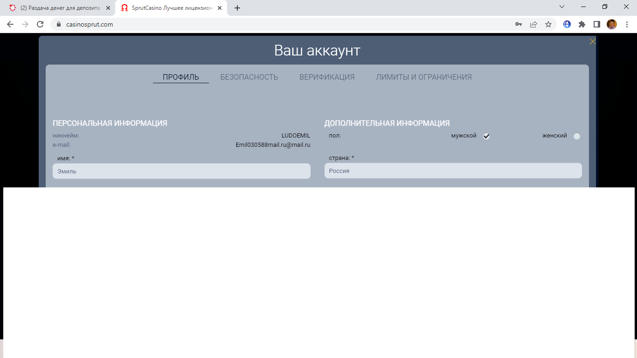Select the ПРОФИЛЬ tab
The width and height of the screenshot is (637, 358).
coord(181,77)
